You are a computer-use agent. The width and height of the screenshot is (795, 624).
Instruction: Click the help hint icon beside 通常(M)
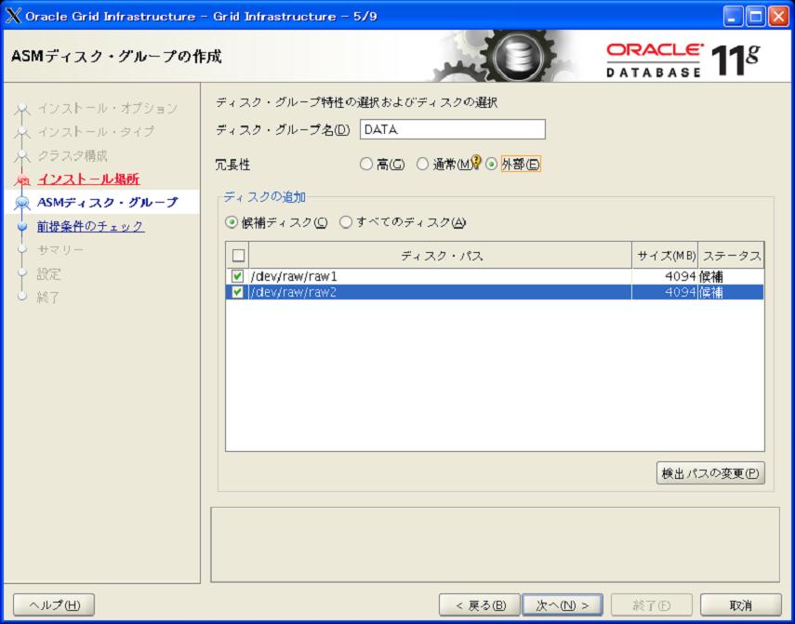tap(476, 162)
